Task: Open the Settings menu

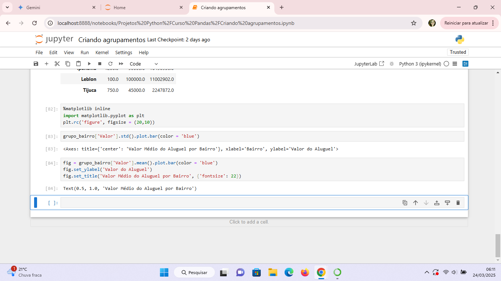Action: 124,52
